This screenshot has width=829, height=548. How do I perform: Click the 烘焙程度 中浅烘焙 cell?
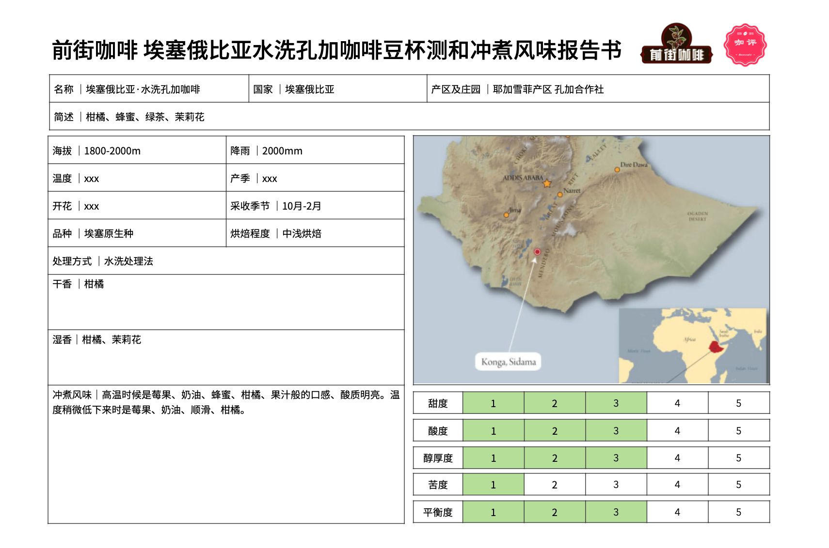click(315, 233)
